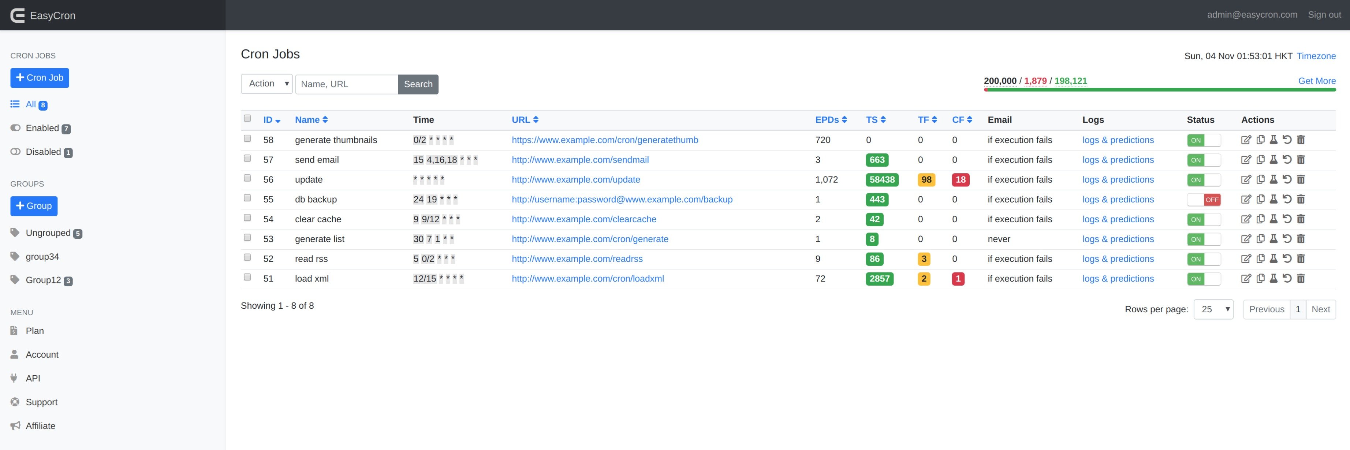Click the flask test icon for load xml

pos(1273,279)
